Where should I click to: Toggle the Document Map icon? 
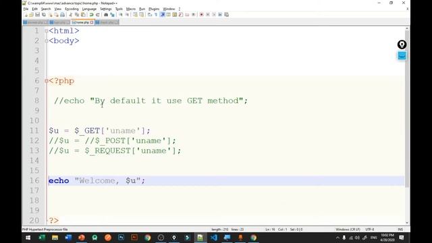pyautogui.click(x=175, y=15)
